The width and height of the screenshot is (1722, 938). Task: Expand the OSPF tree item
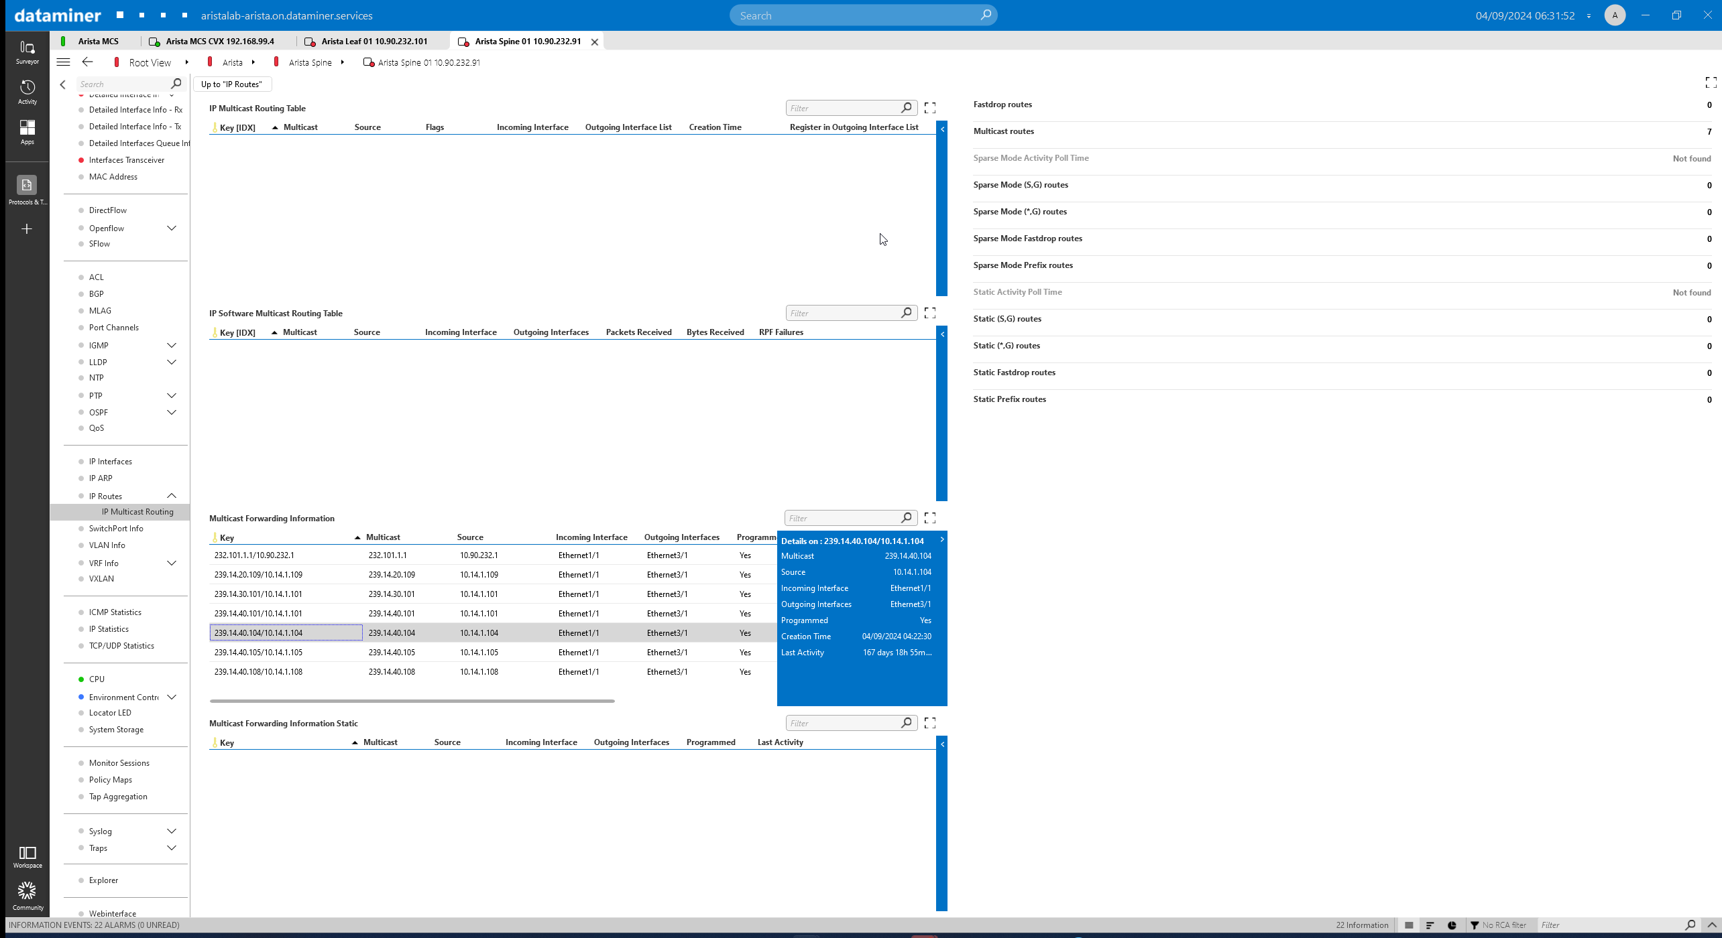point(172,413)
